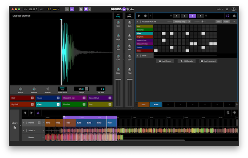This screenshot has height=158, width=248.
Task: Open the Library panel
Action: click(15, 125)
